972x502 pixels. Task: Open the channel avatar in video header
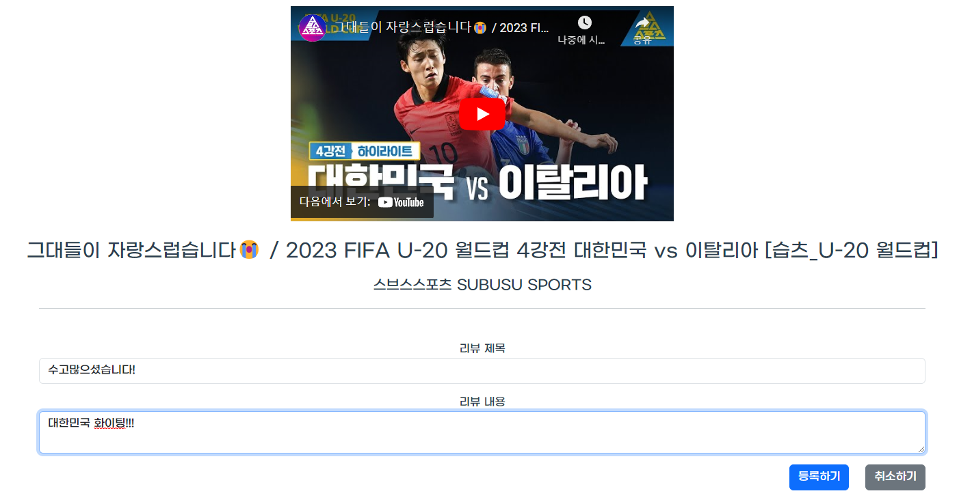[x=313, y=28]
